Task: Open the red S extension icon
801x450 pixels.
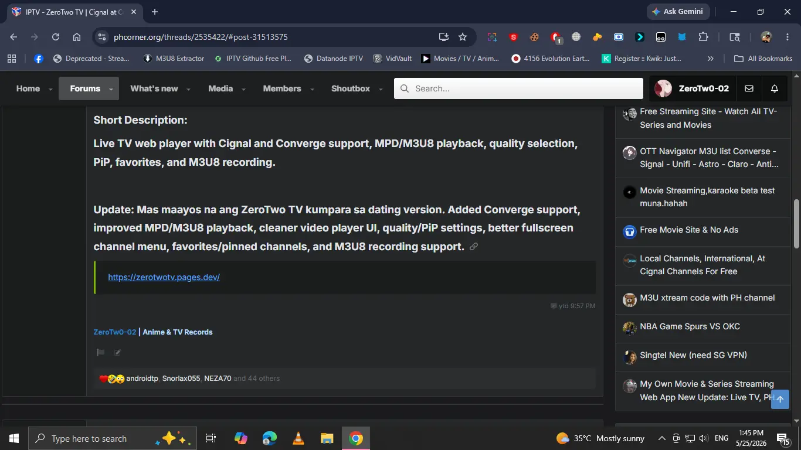Action: coord(513,37)
